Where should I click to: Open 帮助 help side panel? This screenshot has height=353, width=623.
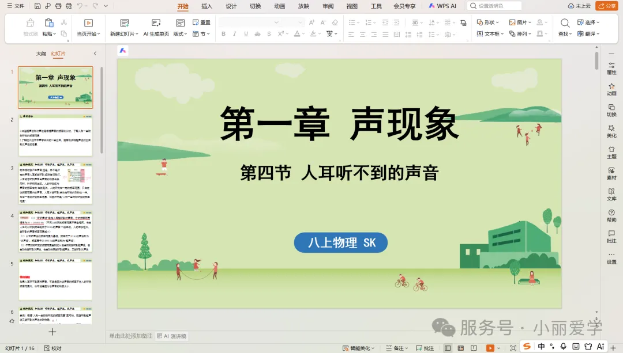(611, 215)
